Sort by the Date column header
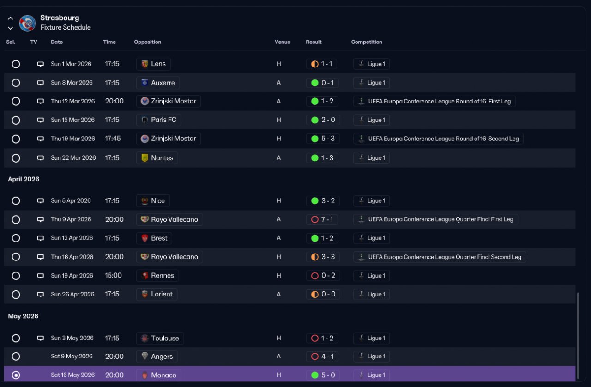 point(57,42)
